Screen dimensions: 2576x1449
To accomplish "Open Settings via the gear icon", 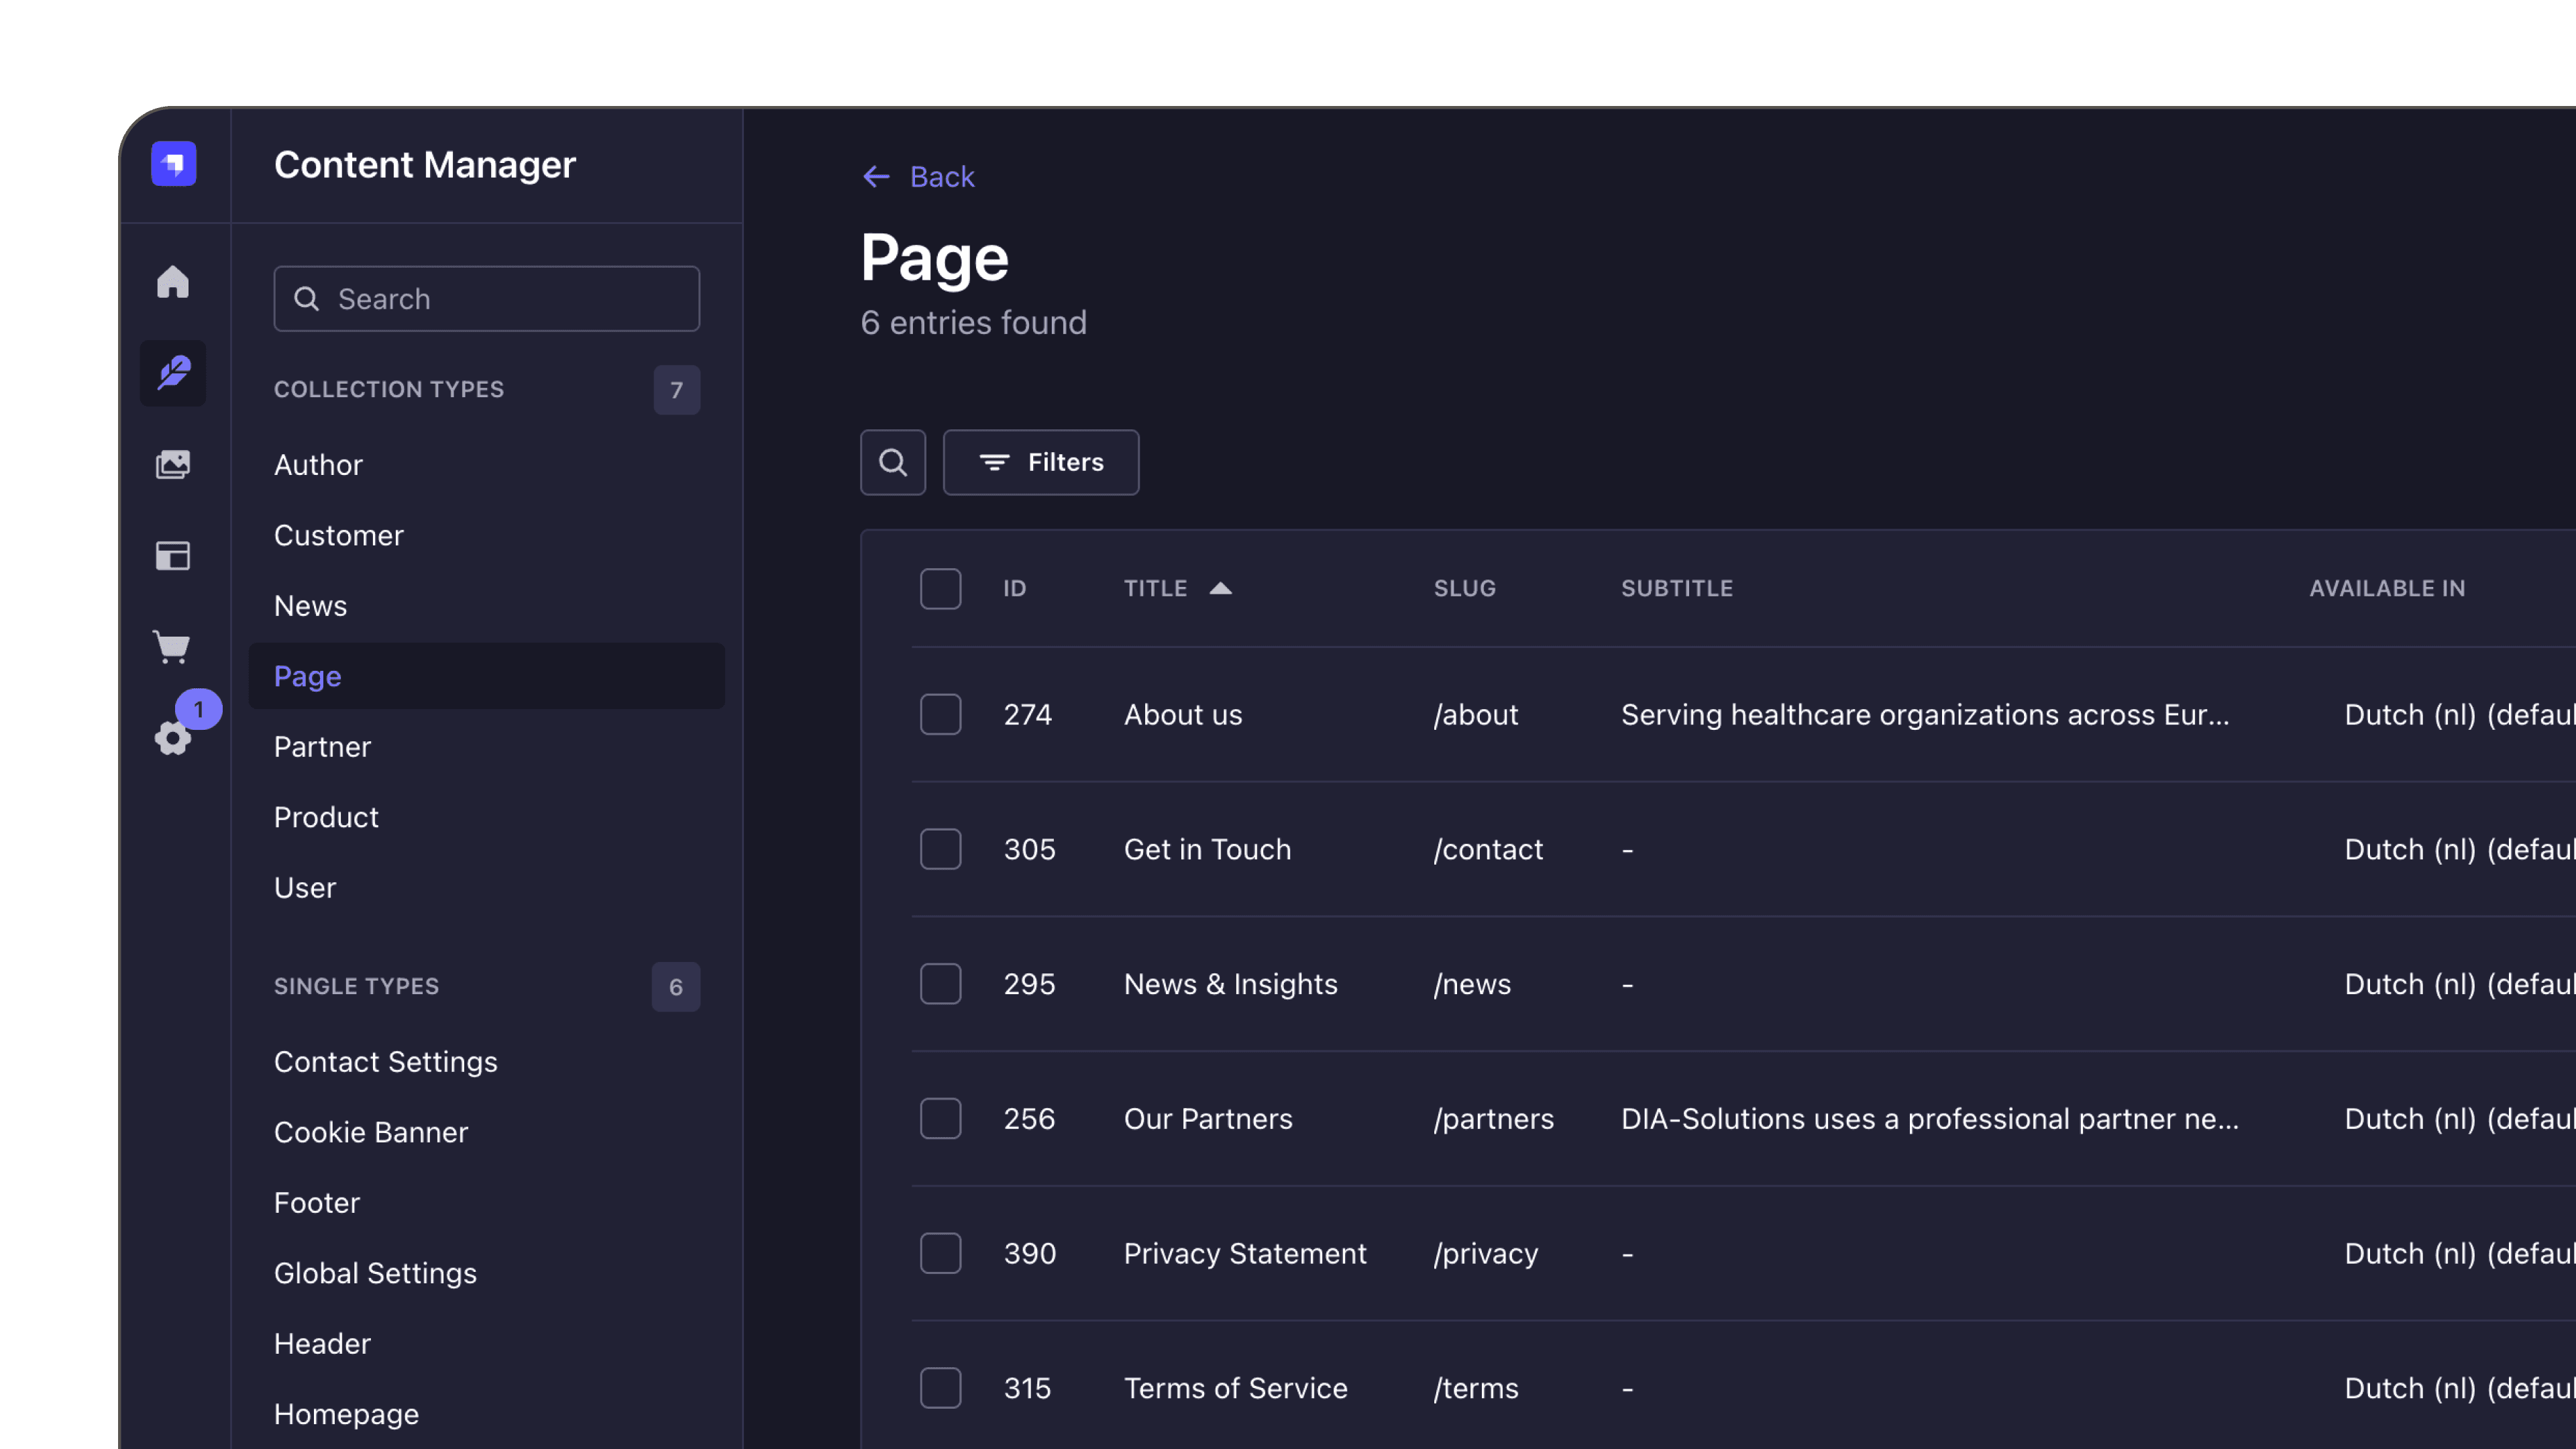I will click(172, 738).
